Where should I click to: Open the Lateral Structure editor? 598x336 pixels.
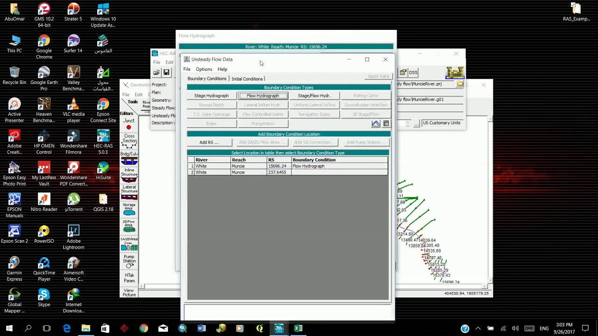129,193
